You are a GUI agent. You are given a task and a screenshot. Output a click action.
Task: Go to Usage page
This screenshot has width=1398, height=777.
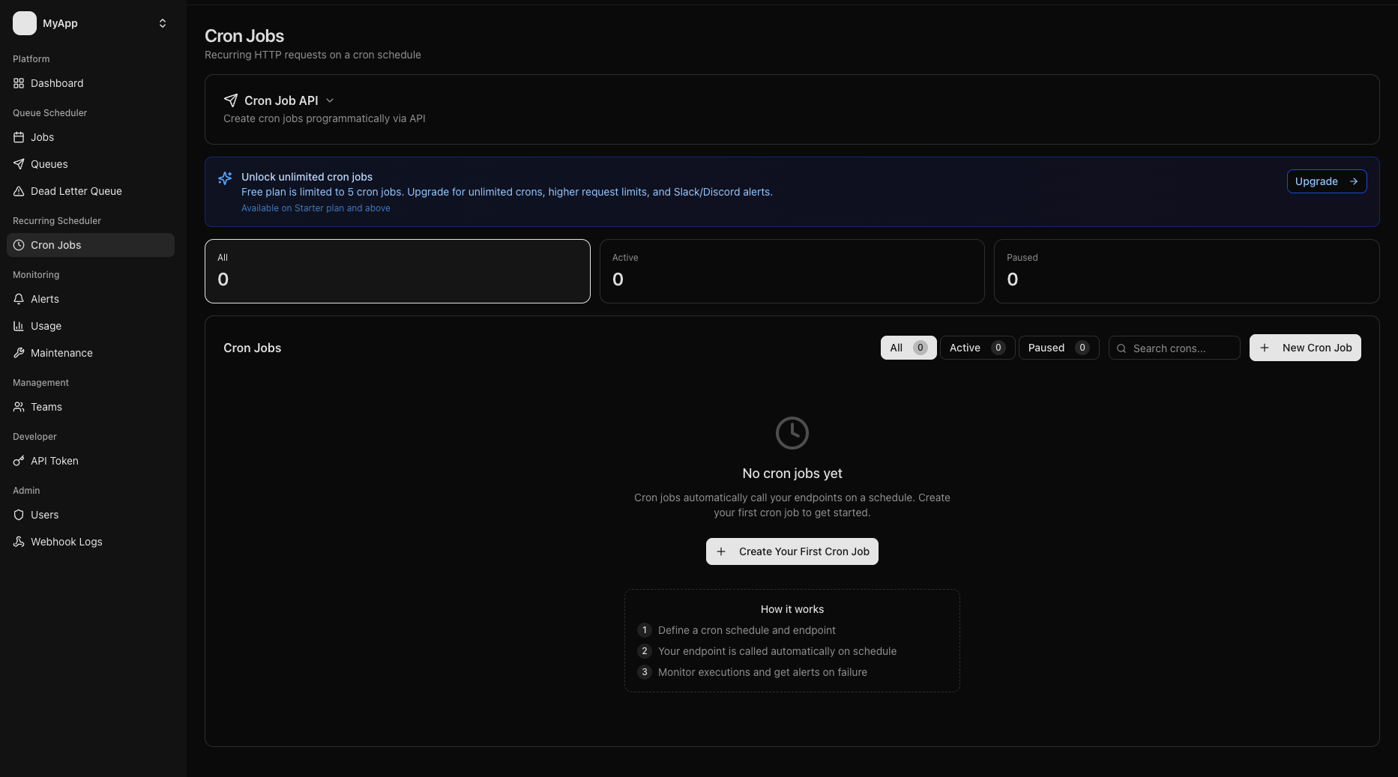(x=91, y=326)
